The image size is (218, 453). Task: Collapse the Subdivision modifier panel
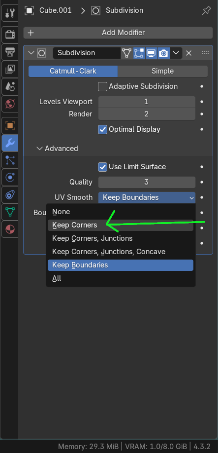tap(31, 53)
